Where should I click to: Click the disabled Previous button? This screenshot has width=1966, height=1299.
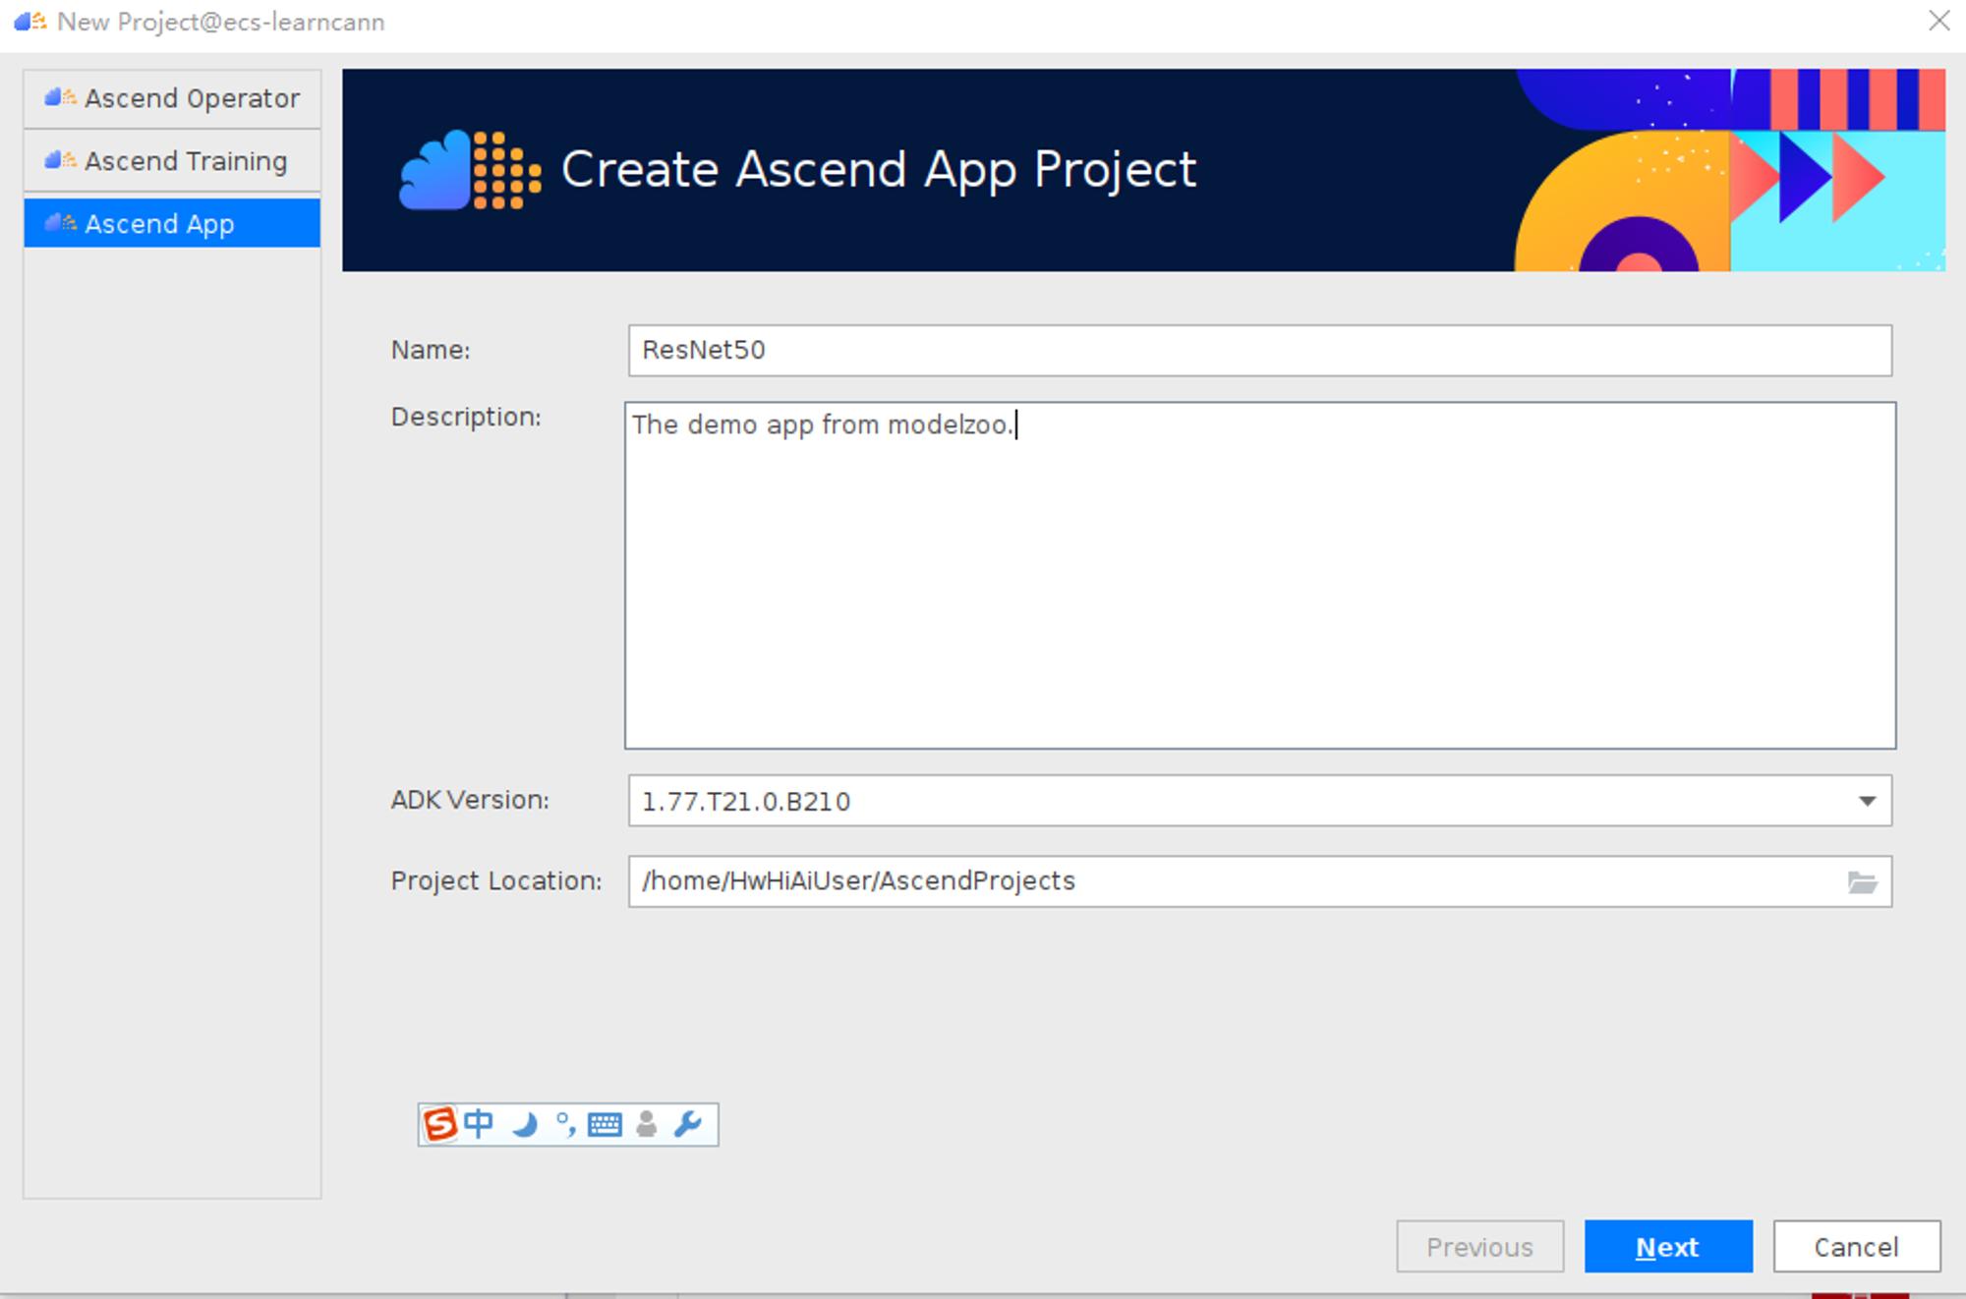[1479, 1247]
